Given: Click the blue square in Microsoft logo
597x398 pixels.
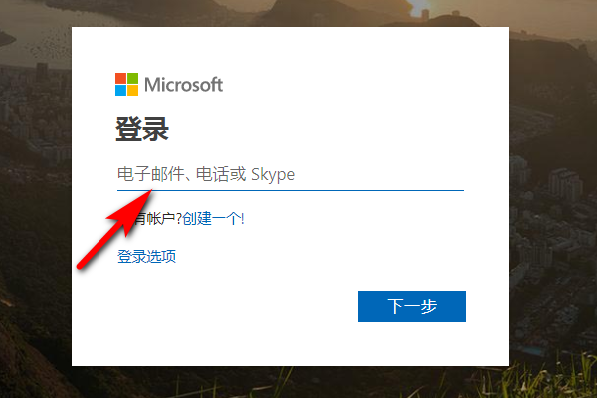Looking at the screenshot, I should pos(120,91).
